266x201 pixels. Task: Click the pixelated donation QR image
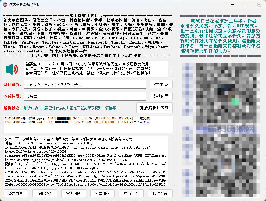click(x=221, y=130)
